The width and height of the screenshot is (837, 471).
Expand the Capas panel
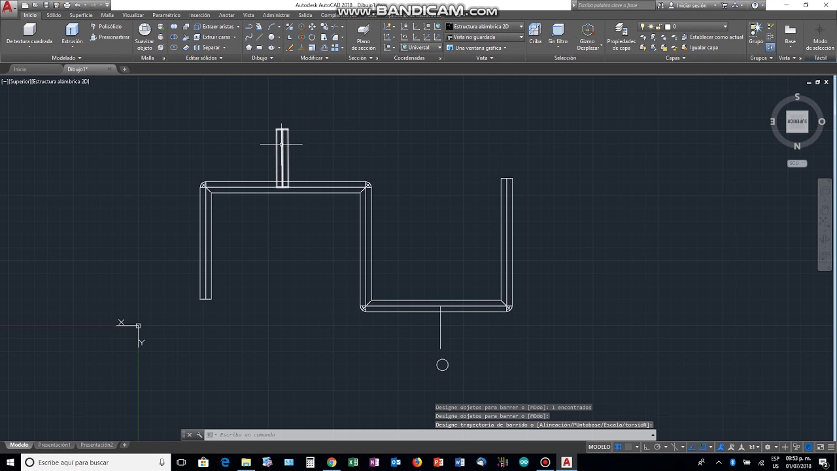pos(675,58)
